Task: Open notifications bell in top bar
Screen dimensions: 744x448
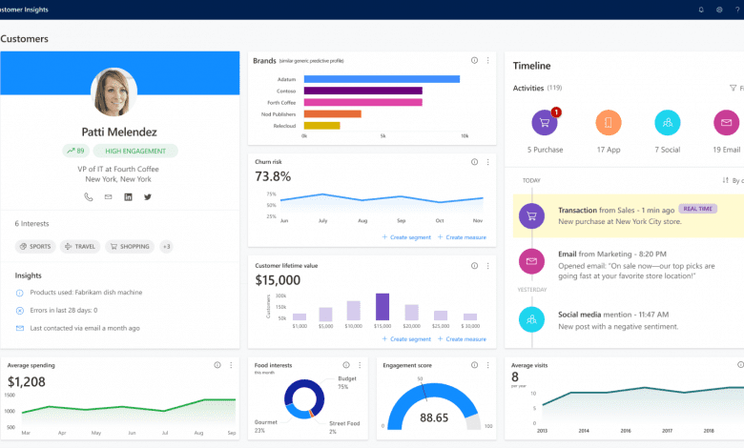Action: point(701,10)
